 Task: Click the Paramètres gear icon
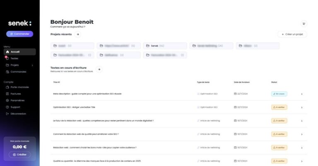click(7, 100)
